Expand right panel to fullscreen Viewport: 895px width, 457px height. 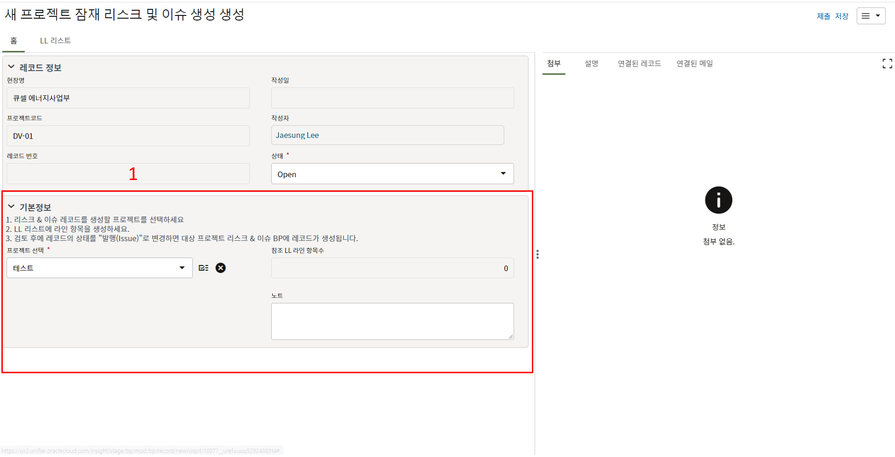click(887, 64)
